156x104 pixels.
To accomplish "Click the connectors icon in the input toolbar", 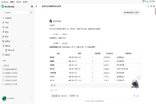I will 77,96.
